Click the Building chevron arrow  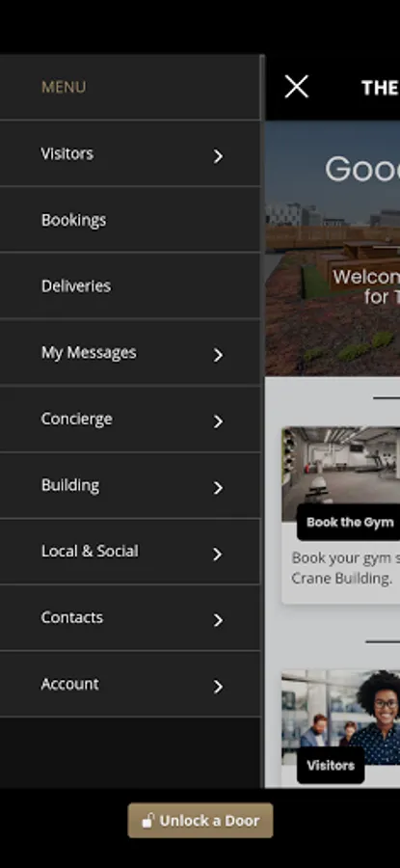click(218, 488)
